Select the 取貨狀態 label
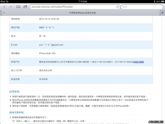 point(15,79)
